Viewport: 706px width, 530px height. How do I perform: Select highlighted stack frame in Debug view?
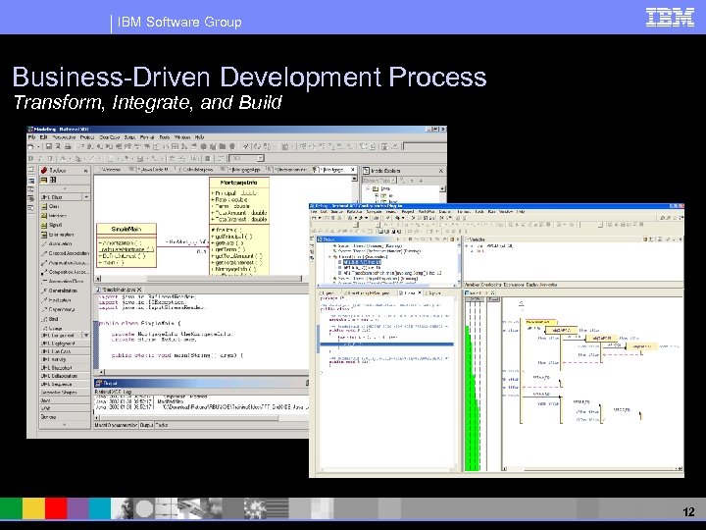tap(362, 262)
